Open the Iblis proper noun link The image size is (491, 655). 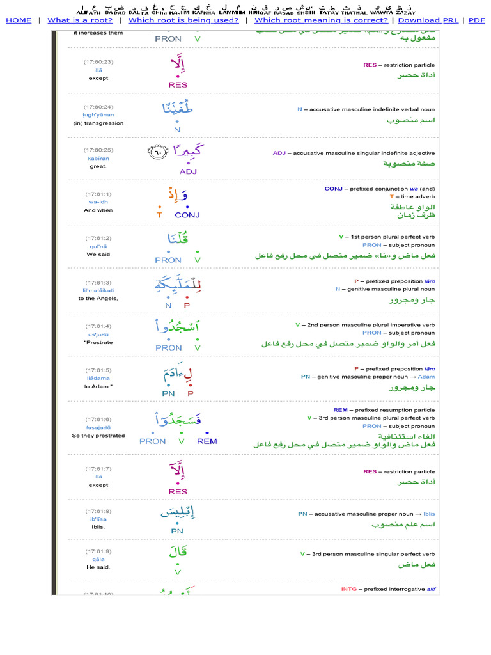click(x=429, y=514)
